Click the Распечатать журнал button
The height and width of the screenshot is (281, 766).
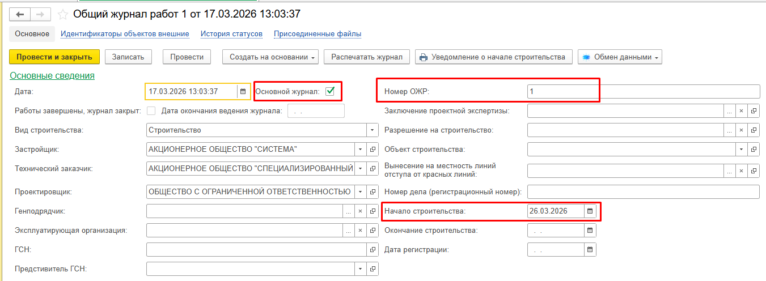coord(367,57)
